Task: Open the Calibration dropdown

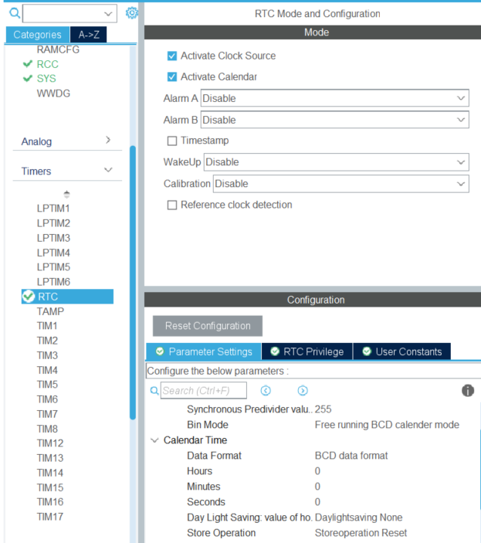Action: (340, 184)
